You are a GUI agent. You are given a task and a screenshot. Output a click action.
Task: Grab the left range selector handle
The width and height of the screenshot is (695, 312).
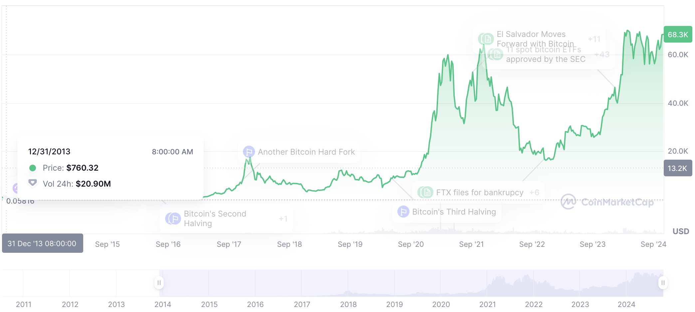[x=159, y=283]
